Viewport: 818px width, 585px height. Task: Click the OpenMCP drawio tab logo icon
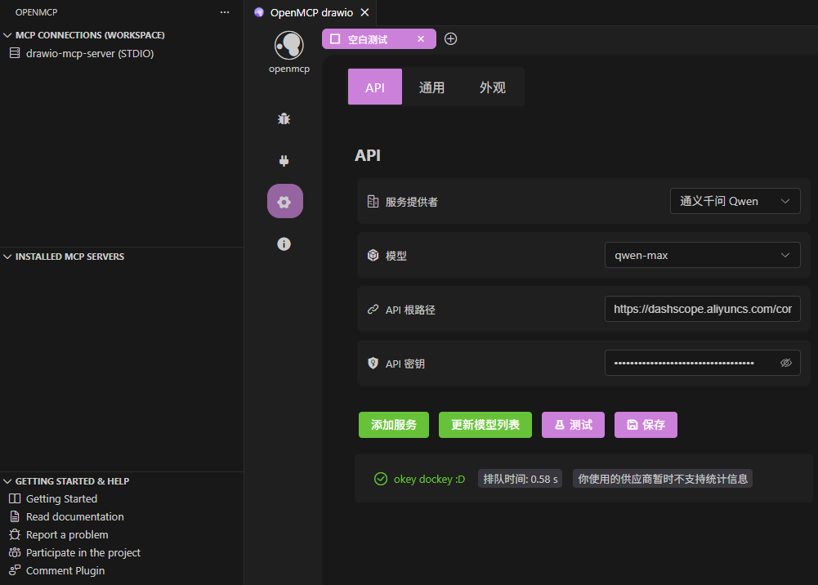[x=259, y=12]
